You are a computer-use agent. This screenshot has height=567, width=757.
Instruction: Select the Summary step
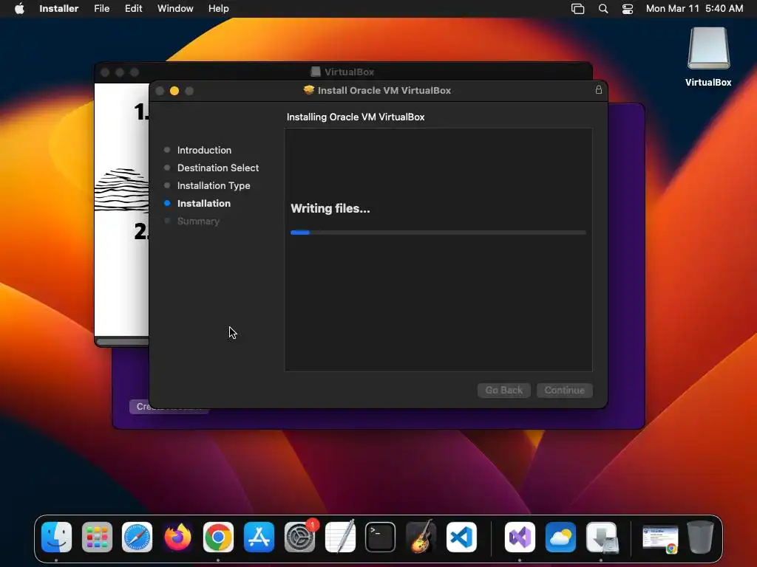coord(198,221)
